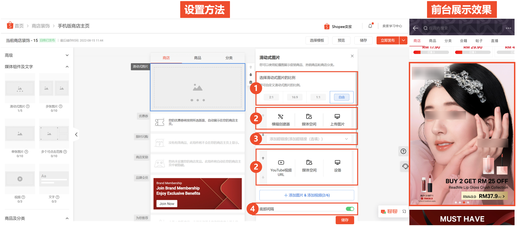Open 媒体空间 in image upload row

309,120
